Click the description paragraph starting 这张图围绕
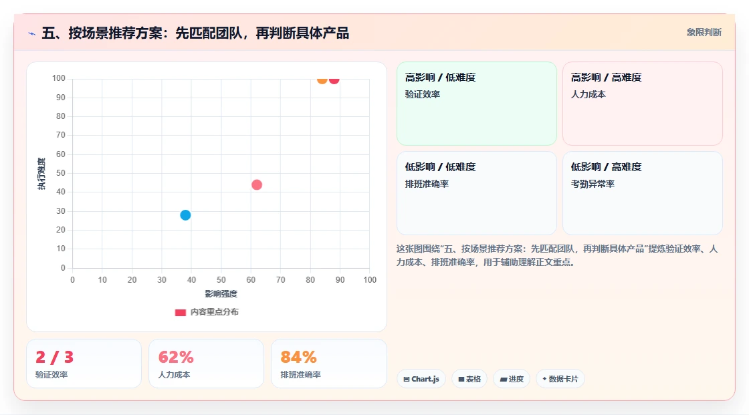 [557, 255]
